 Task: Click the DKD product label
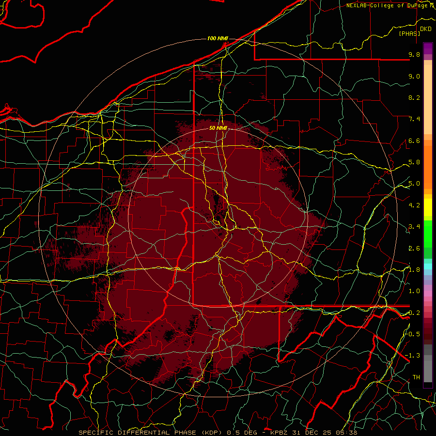pos(426,29)
